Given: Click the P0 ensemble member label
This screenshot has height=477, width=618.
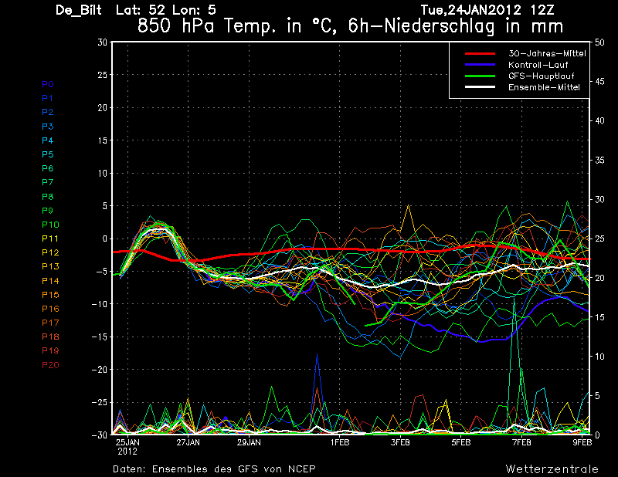Looking at the screenshot, I should (48, 84).
